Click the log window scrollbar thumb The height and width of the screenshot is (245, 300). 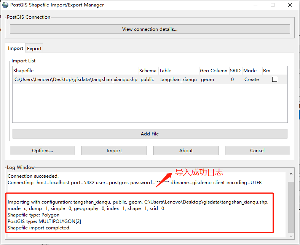[x=291, y=207]
